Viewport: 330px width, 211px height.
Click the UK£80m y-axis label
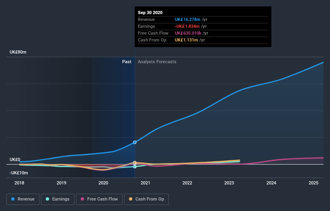[18, 52]
